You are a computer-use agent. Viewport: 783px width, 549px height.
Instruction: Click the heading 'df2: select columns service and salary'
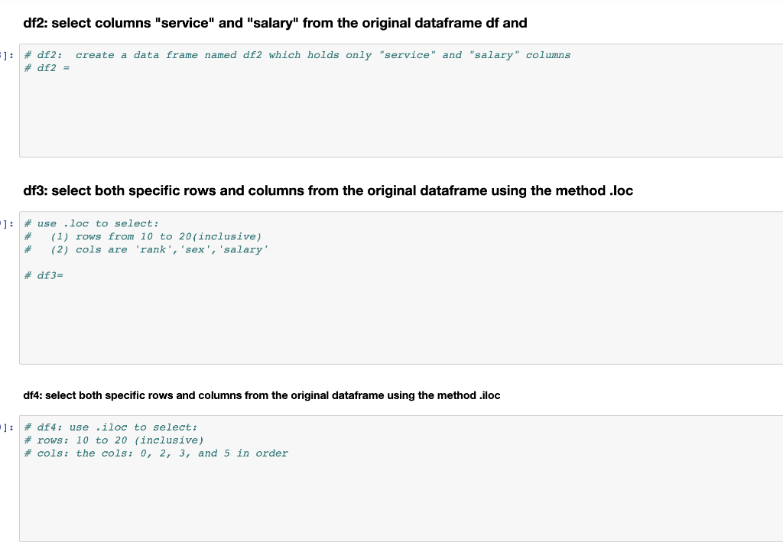(275, 23)
